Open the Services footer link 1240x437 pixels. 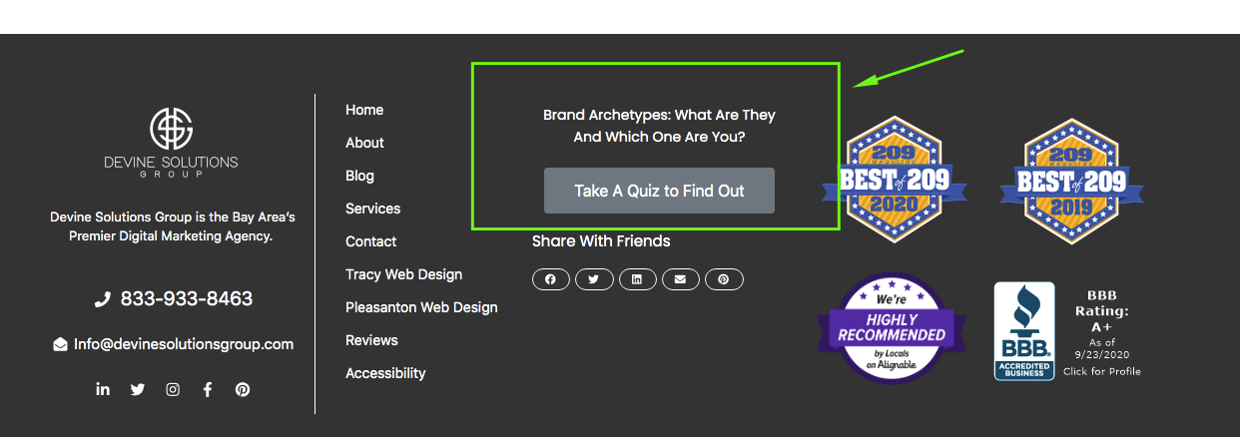tap(373, 209)
